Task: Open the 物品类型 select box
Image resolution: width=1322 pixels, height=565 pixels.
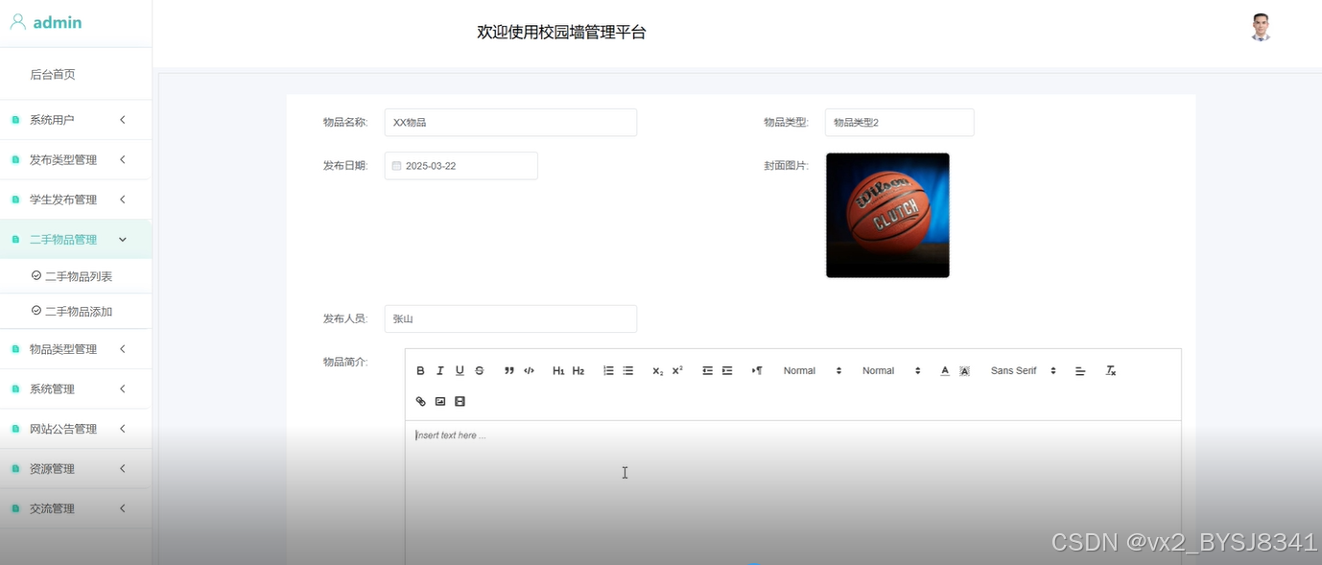Action: coord(899,122)
